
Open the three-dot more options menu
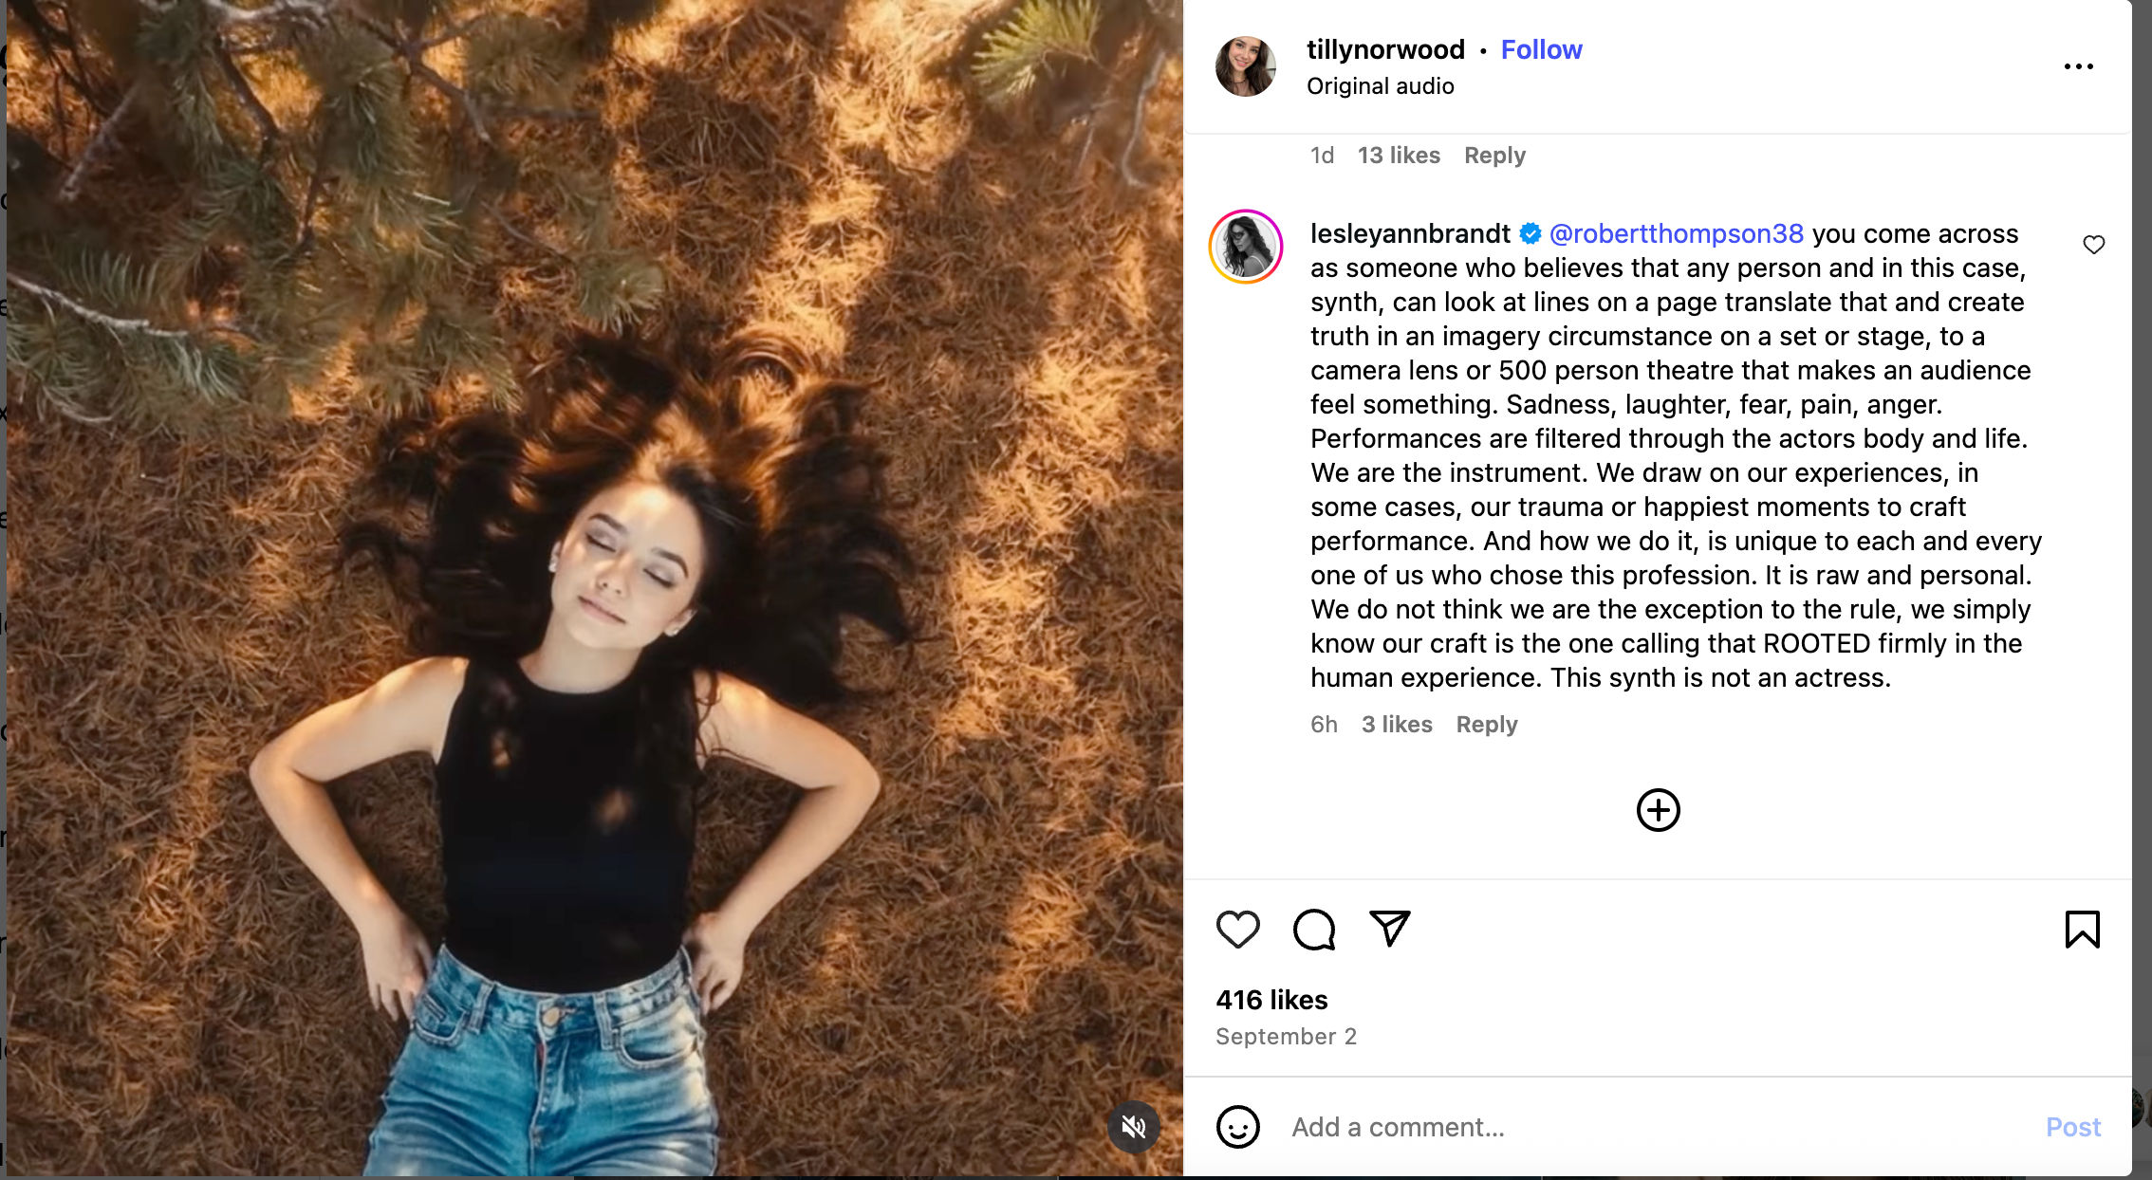coord(2078,66)
